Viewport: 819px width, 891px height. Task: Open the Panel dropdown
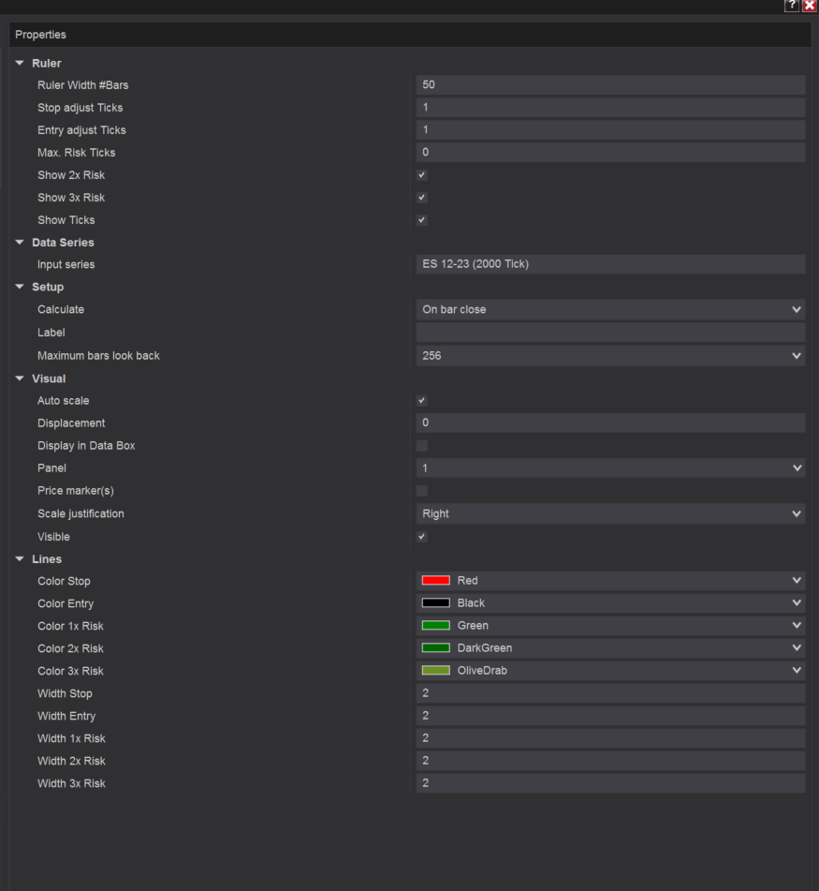click(797, 468)
